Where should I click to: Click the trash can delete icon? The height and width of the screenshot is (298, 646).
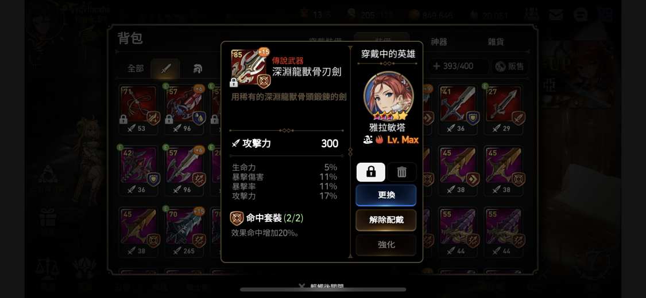[x=402, y=172]
